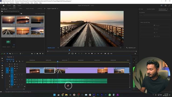172x97 pixels.
Task: Switch Project panel to List view
Action: coord(5,54)
